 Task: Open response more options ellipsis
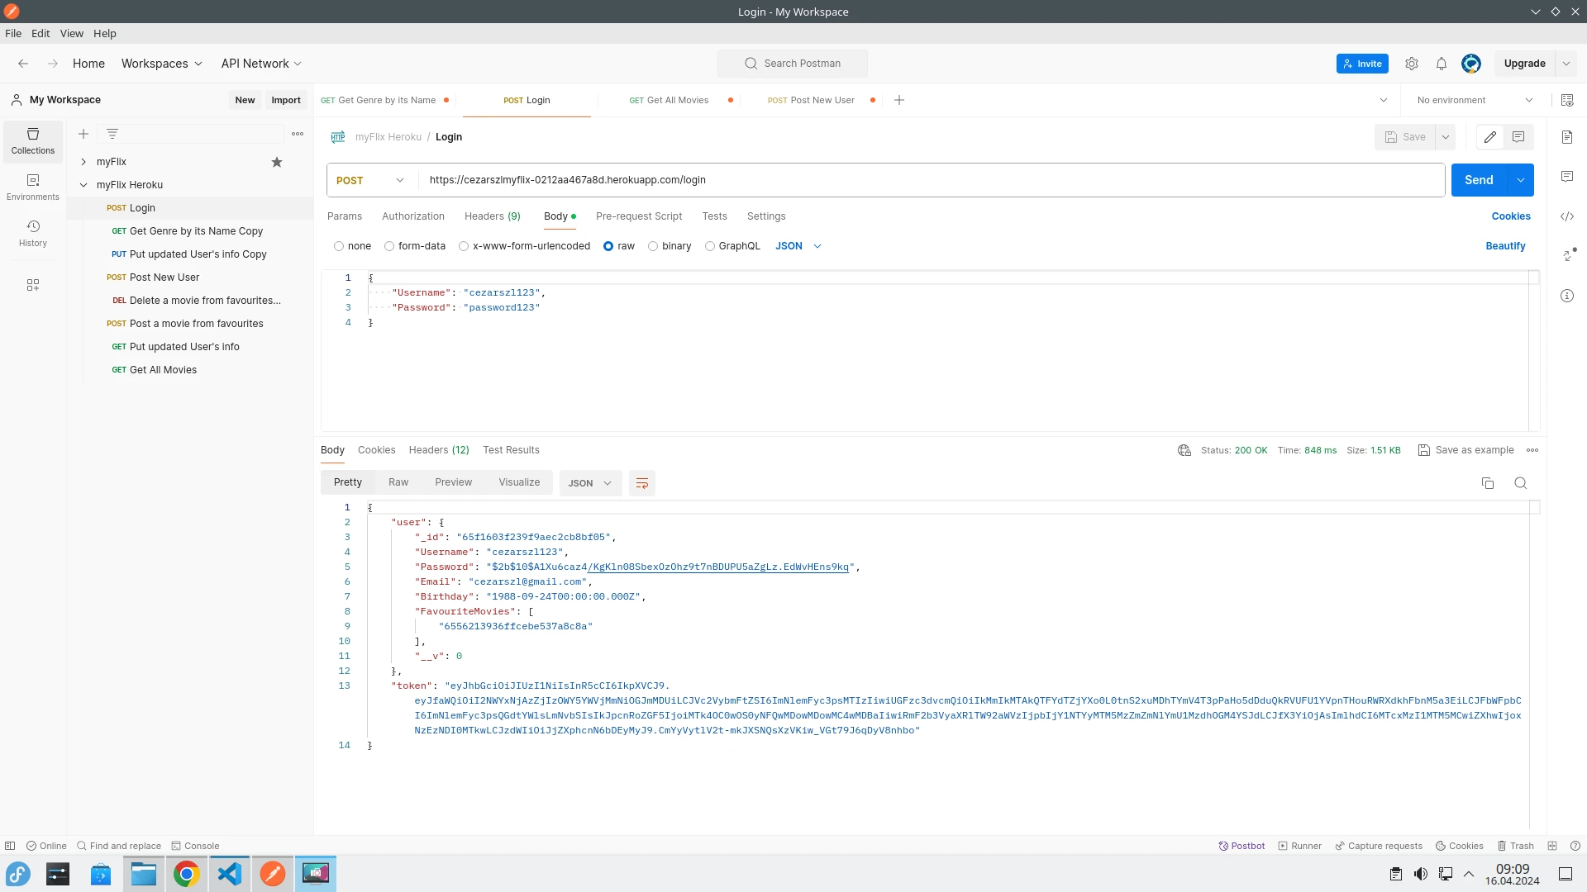pos(1532,450)
